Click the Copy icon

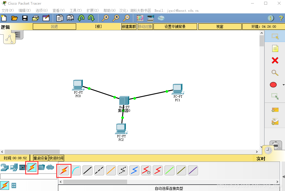click(60, 18)
